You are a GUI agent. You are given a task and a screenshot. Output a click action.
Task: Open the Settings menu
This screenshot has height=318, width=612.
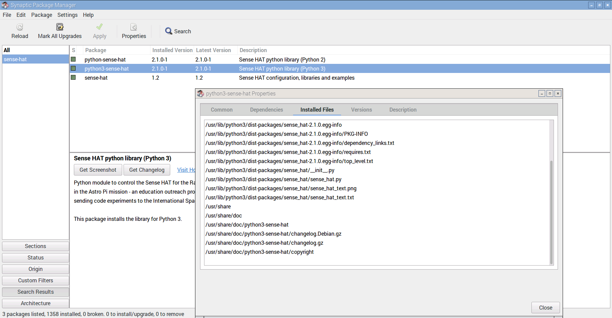[x=67, y=15]
